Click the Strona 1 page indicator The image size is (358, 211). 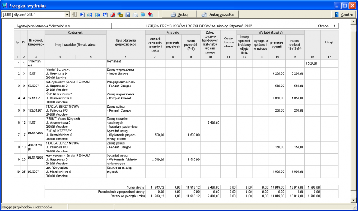point(327,26)
